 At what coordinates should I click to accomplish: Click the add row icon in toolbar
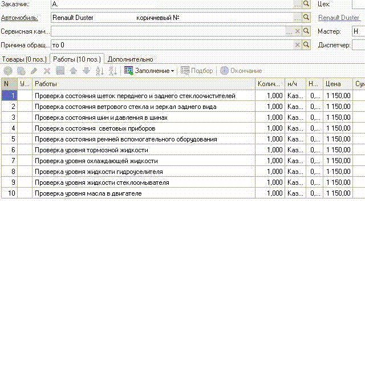(8, 71)
